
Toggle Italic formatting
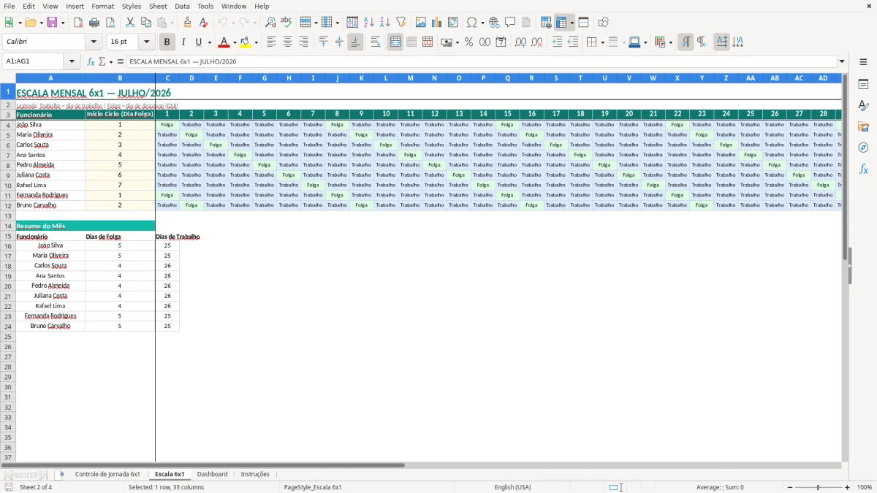[x=183, y=42]
